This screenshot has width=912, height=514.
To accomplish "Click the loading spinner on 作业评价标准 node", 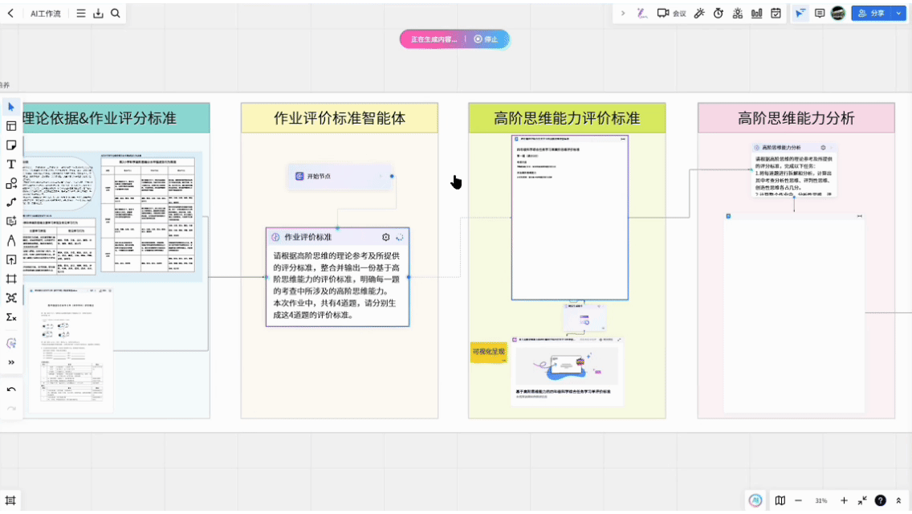I will coord(400,238).
